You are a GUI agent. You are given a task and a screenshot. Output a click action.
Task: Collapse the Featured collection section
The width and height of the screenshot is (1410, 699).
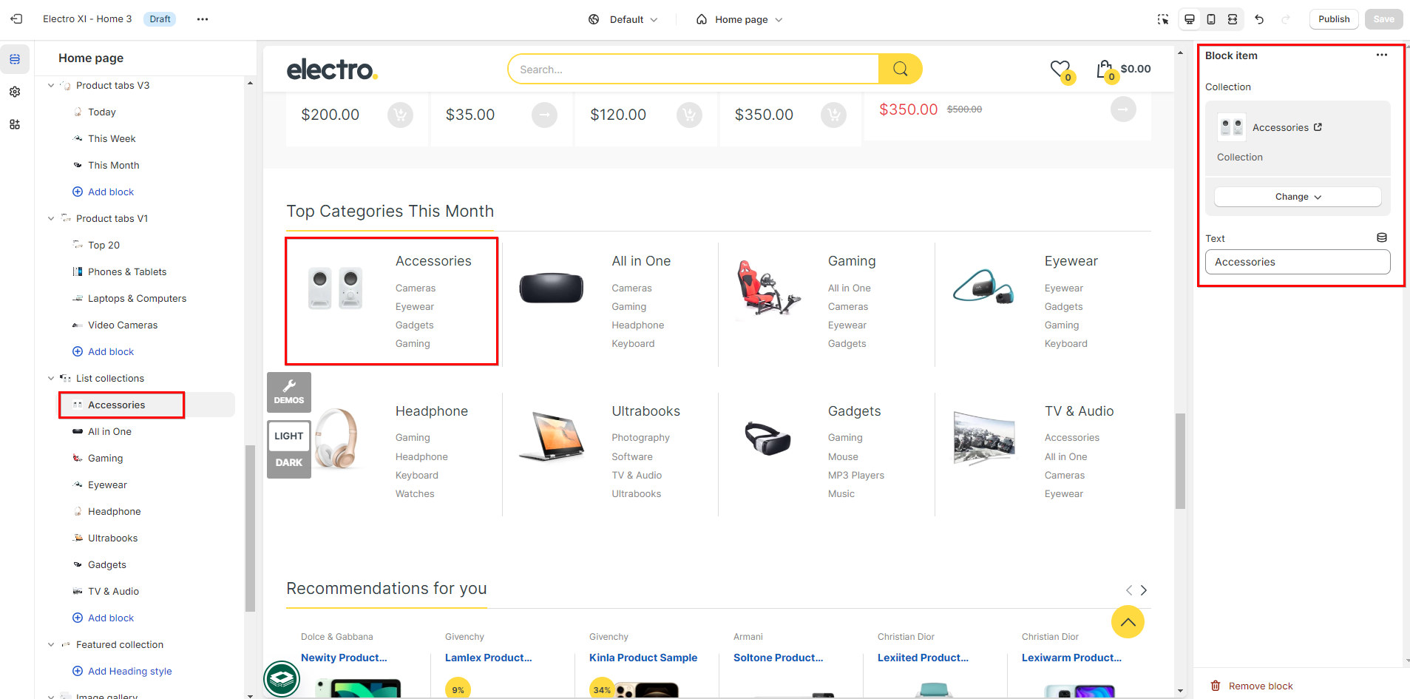tap(51, 644)
